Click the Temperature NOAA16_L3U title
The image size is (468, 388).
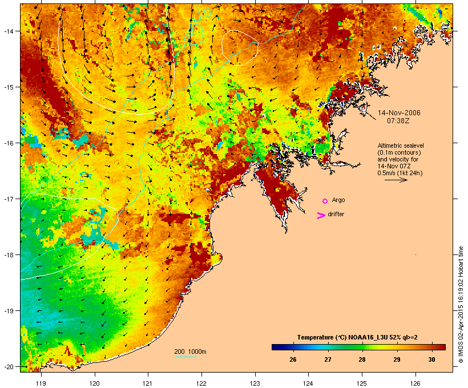click(357, 337)
